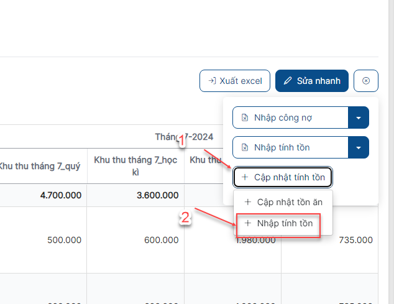Expand the Nhập tính tồn dropdown arrow
Screen dimensions: 394x304
click(359, 147)
